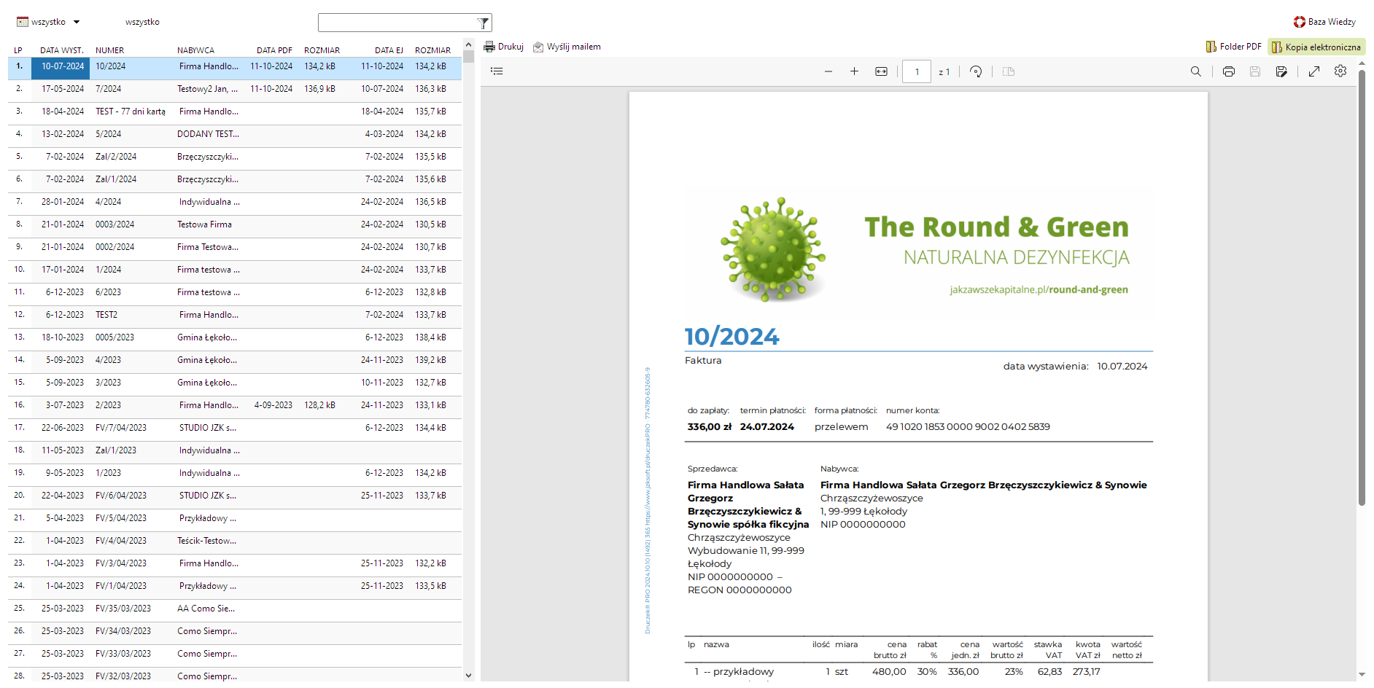Sort list by NABYWCA column header
Image resolution: width=1374 pixels, height=688 pixels.
(x=195, y=50)
